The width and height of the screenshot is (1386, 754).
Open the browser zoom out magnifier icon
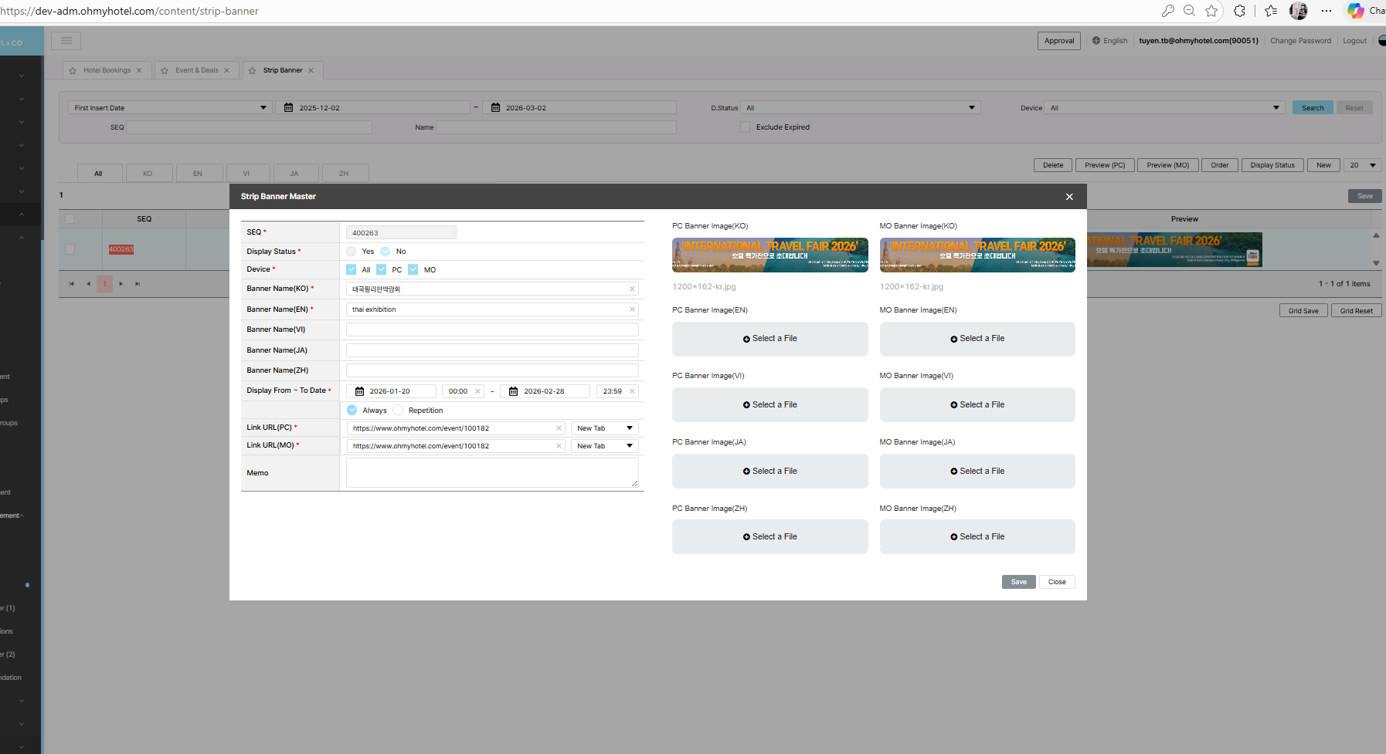(x=1189, y=11)
